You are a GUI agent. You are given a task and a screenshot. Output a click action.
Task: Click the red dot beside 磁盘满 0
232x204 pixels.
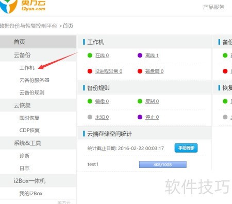[x=140, y=71]
